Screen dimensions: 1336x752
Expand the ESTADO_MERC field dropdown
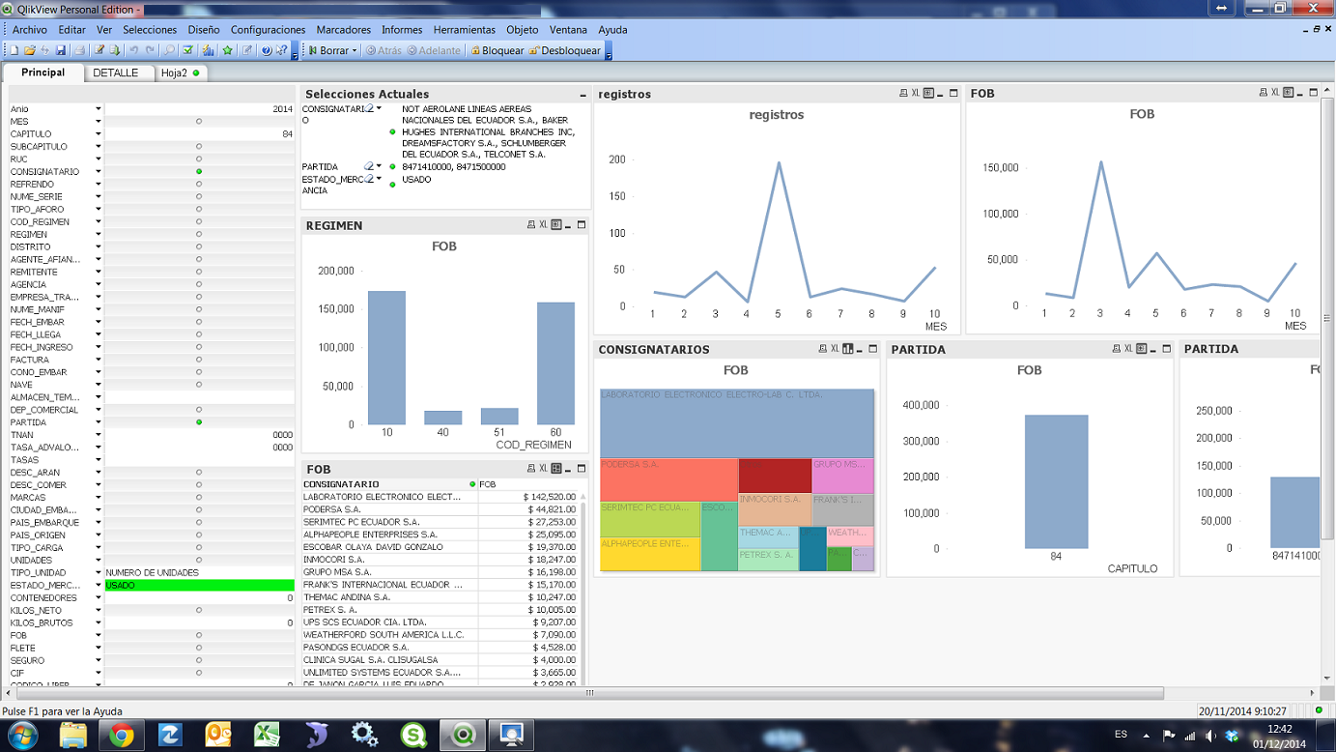point(98,586)
